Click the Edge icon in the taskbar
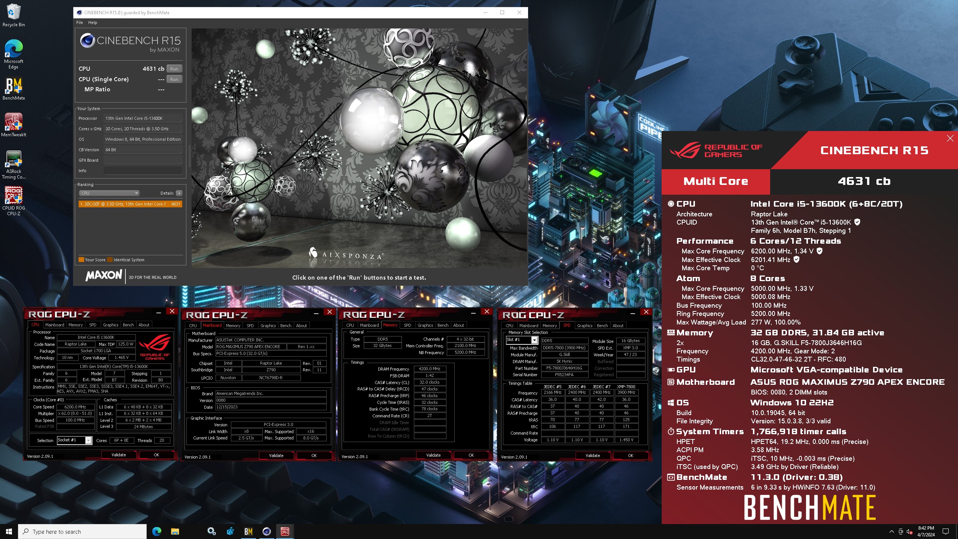 pos(157,532)
